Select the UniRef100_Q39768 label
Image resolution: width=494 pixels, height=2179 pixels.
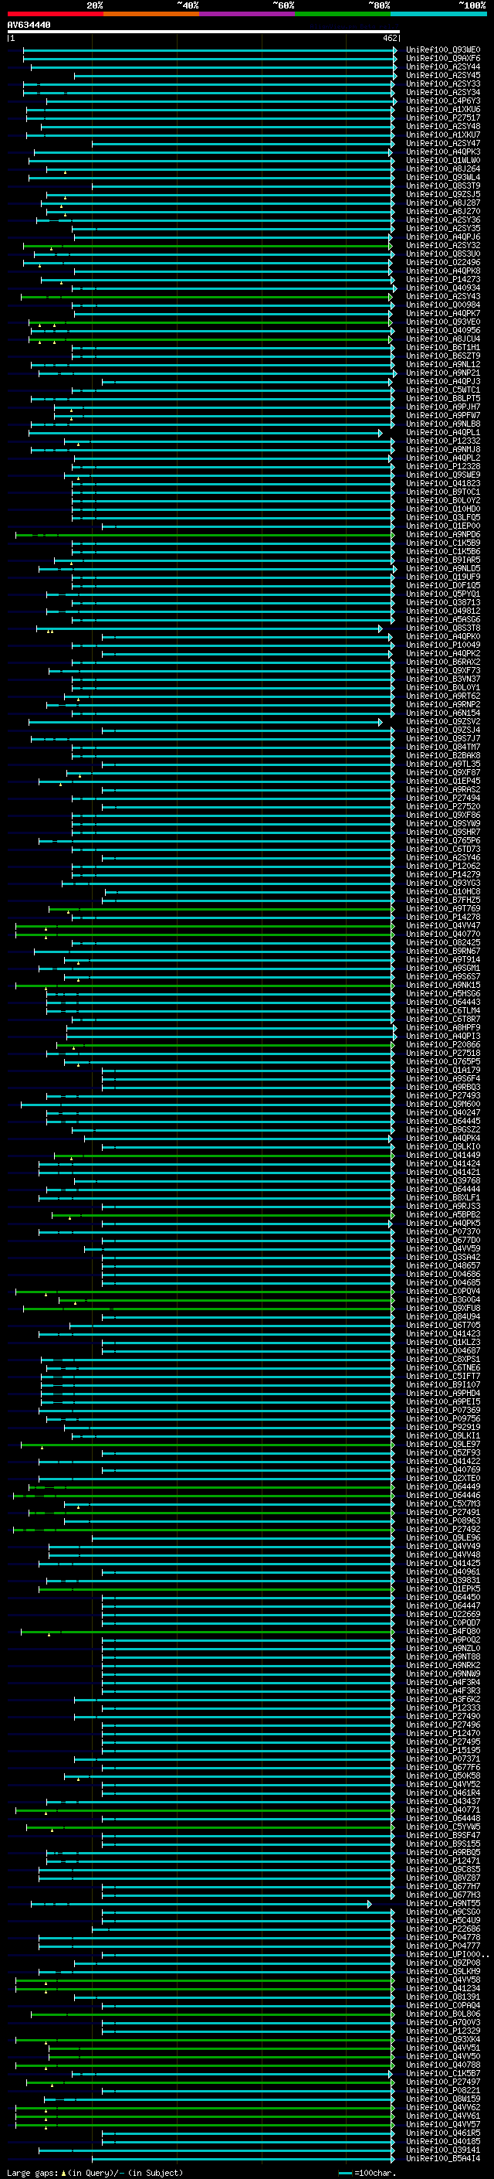pos(443,1181)
